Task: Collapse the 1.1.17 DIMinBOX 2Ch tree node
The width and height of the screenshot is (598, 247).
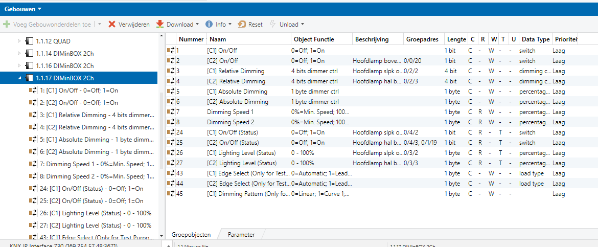Action: coord(19,78)
